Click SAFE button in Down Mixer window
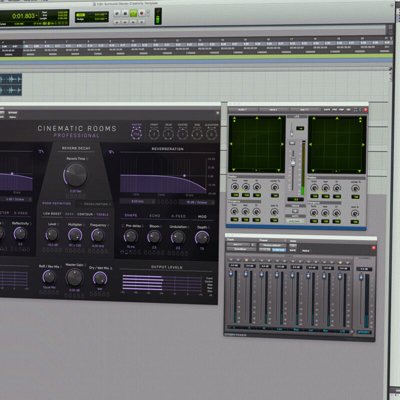 click(x=293, y=250)
